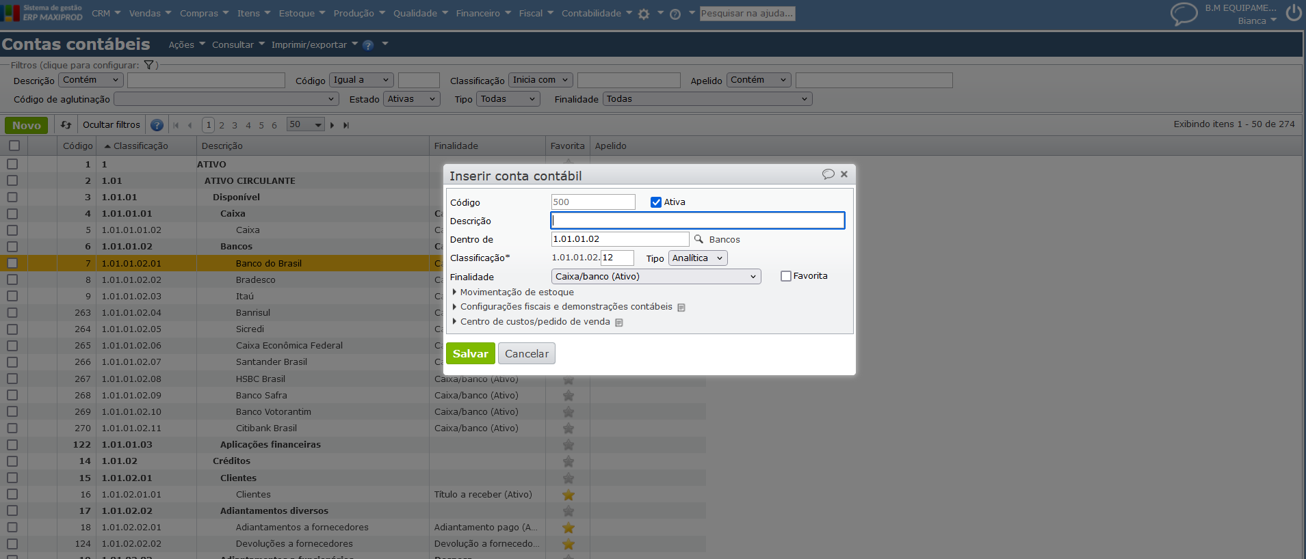Open the Tipo Analítica dropdown
The image size is (1306, 559).
(697, 258)
